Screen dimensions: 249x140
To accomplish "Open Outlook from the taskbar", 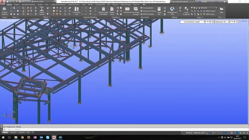I will [41, 137].
